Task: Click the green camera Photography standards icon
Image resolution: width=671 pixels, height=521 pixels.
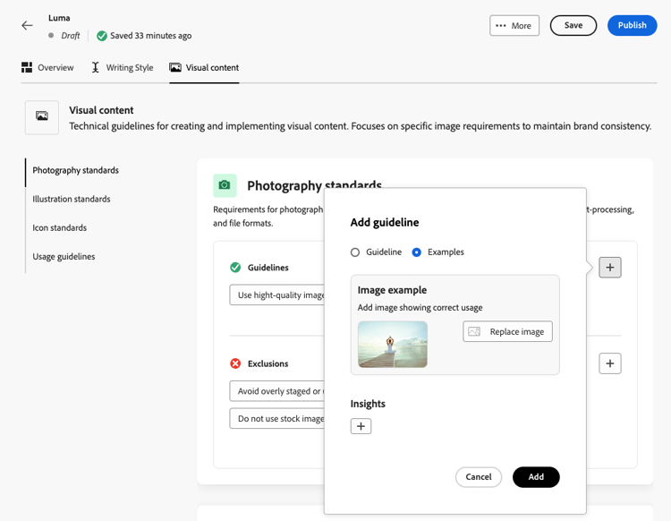Action: point(225,185)
